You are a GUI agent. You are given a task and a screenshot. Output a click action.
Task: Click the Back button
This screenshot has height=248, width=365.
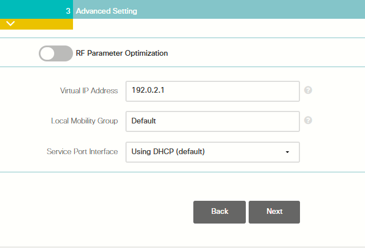click(x=219, y=212)
